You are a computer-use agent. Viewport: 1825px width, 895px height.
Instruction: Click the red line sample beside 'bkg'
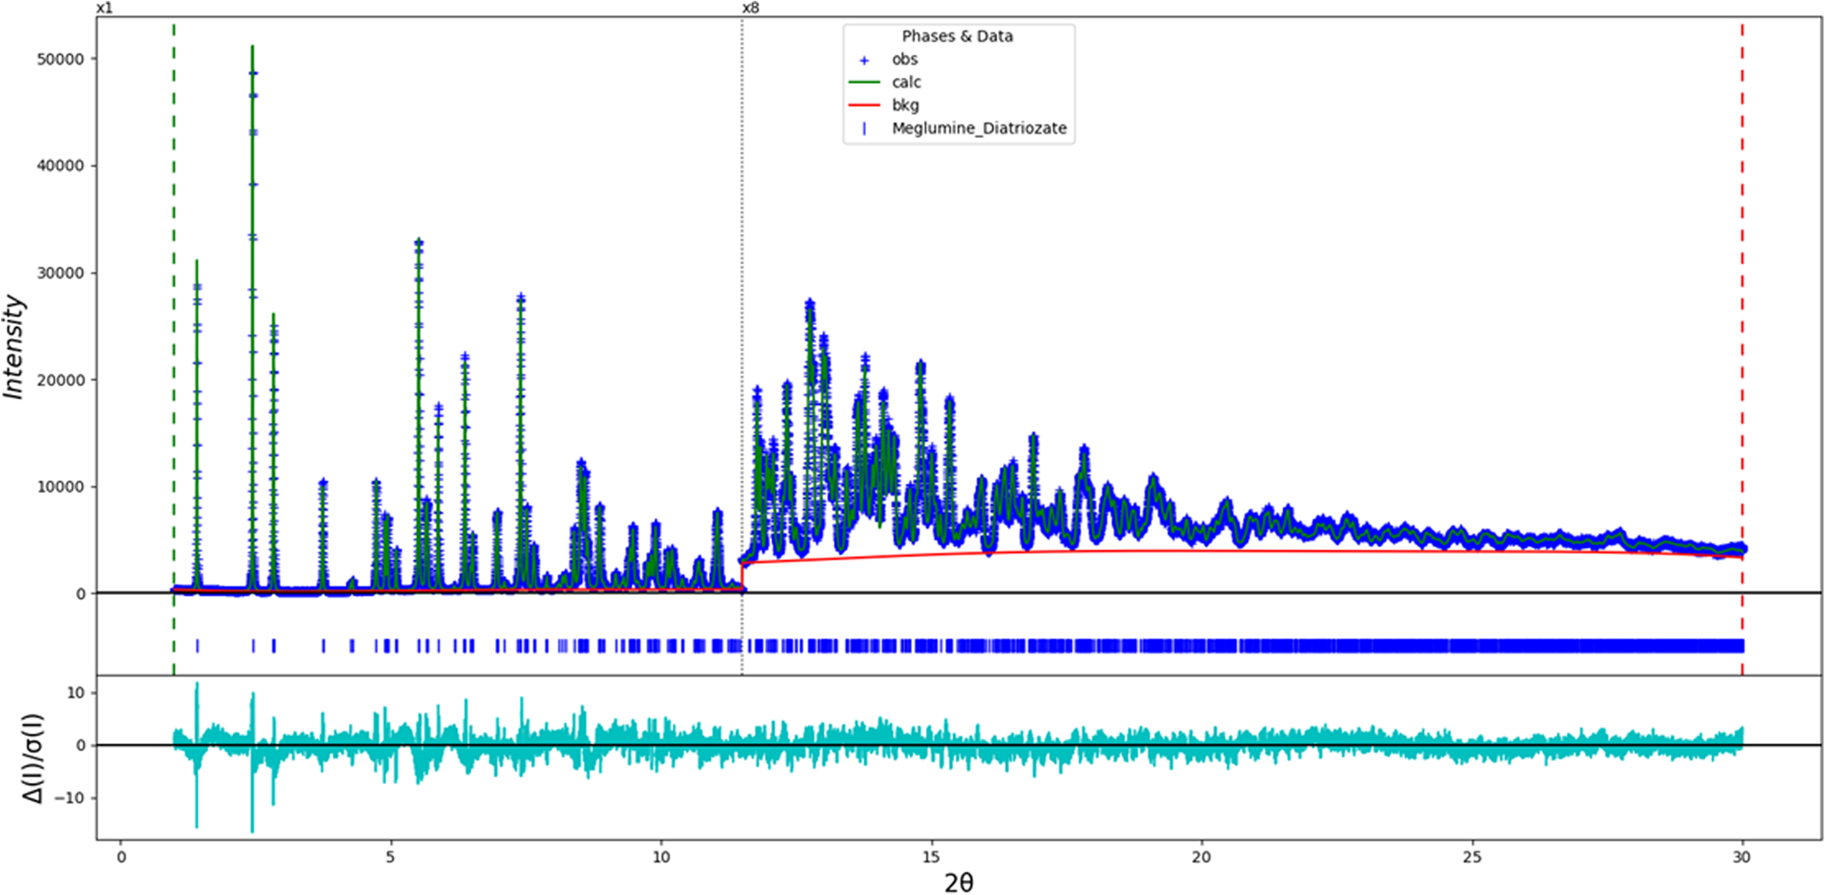864,106
